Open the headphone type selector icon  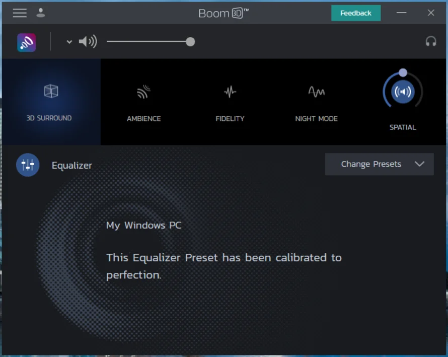431,42
